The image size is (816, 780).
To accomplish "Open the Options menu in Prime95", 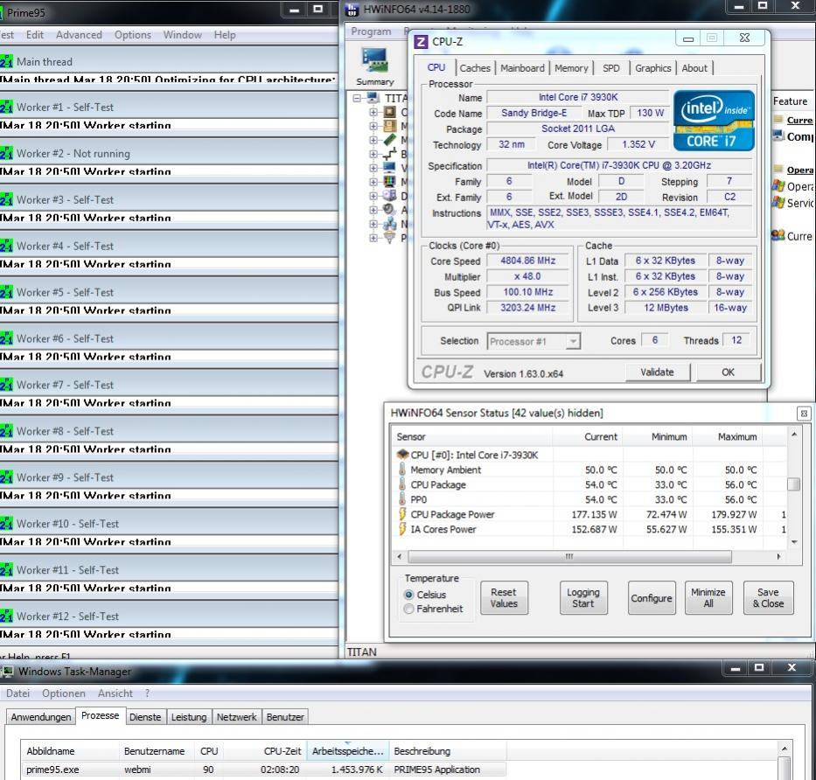I will click(133, 35).
